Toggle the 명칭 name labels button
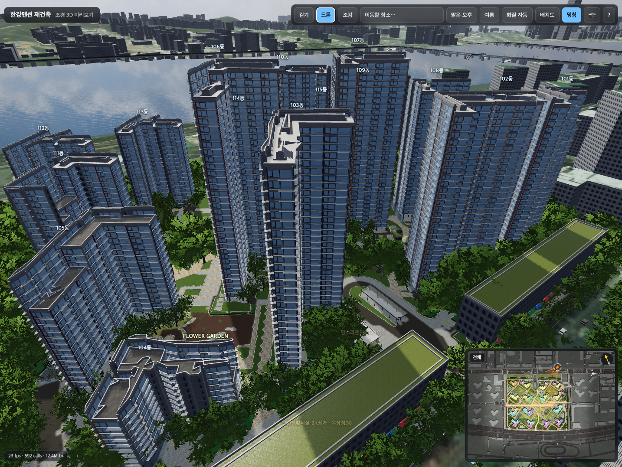 571,15
